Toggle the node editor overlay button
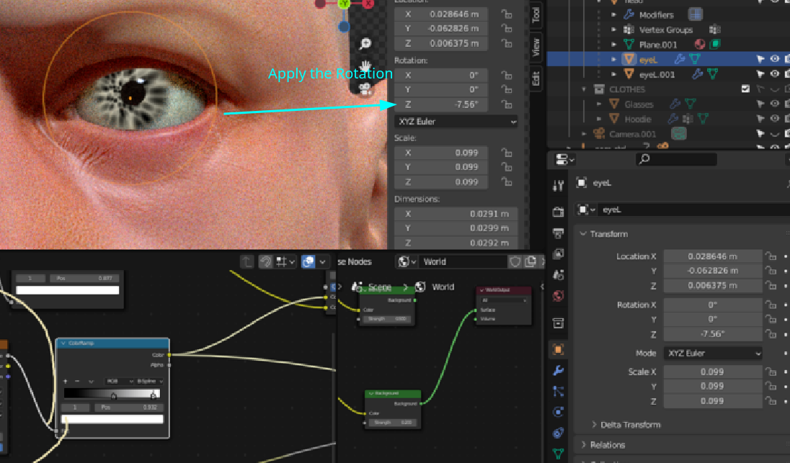Screen dimensions: 790x463 (309, 261)
